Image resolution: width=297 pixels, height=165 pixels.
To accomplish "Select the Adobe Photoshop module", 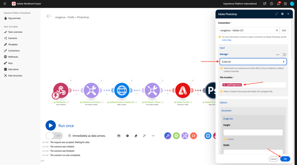I will (211, 90).
